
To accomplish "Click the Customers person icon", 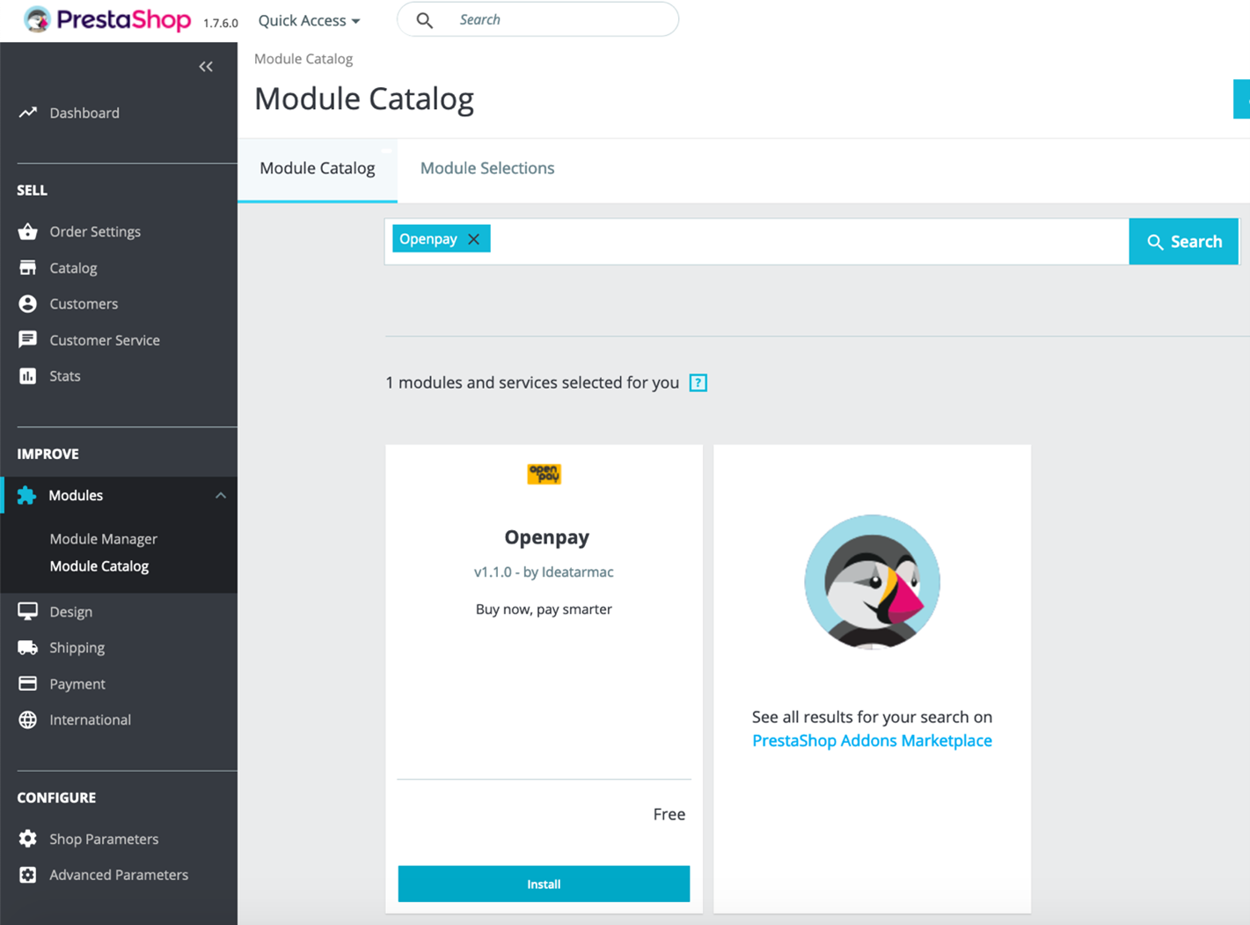I will (28, 303).
